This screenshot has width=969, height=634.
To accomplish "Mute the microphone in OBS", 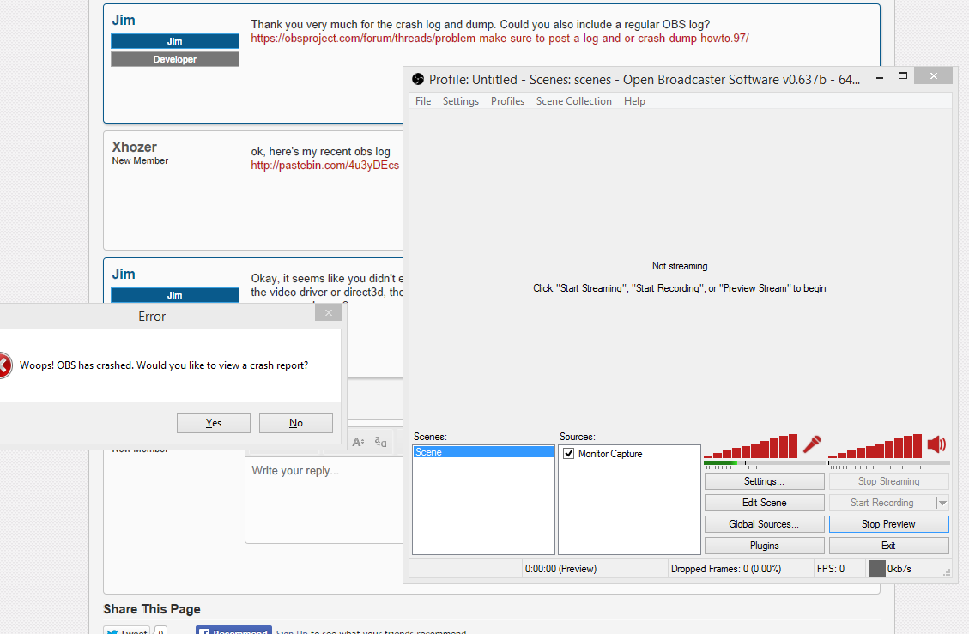I will [811, 444].
